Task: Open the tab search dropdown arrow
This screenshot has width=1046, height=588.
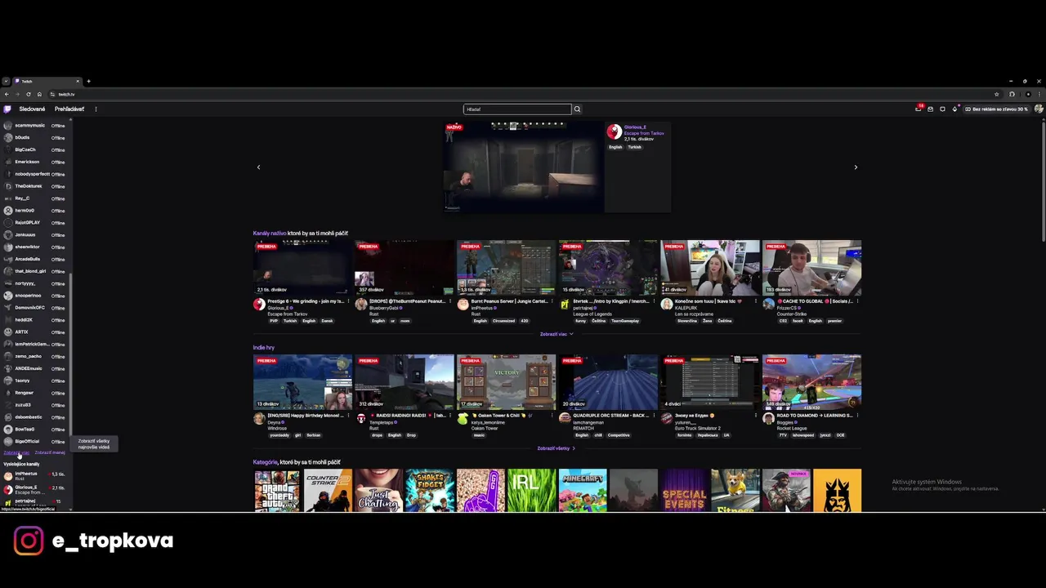Action: pyautogui.click(x=6, y=81)
